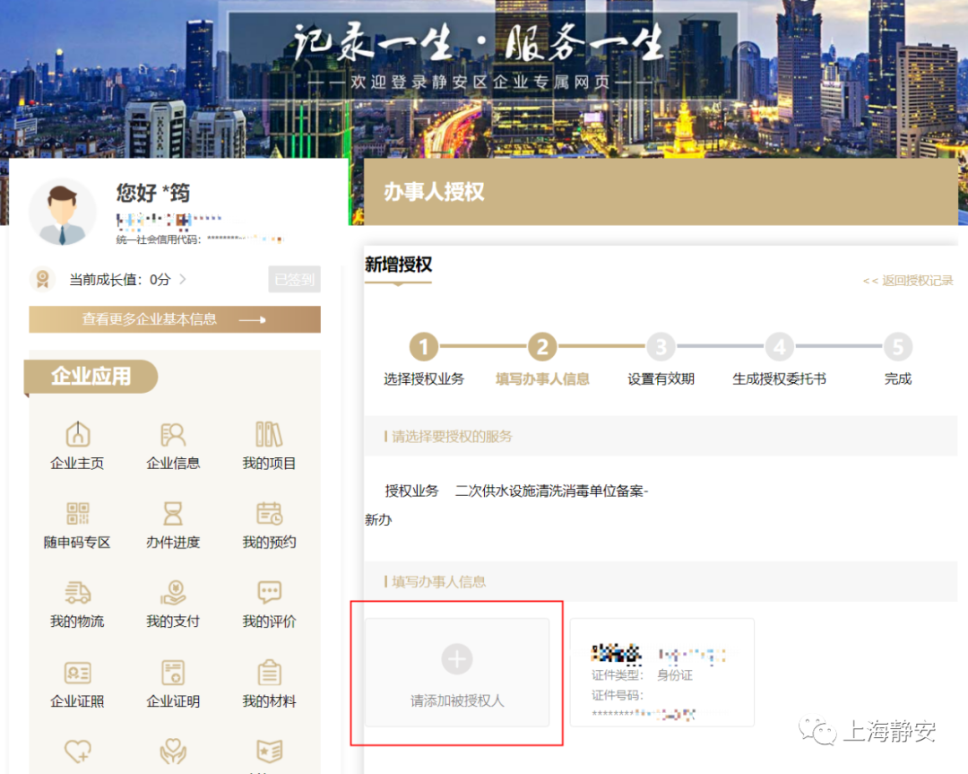Open 我的预约 appointments calendar icon
Viewport: 968px width, 774px height.
click(x=266, y=523)
